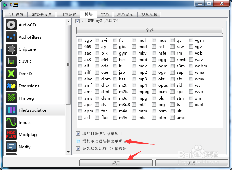Check the umx file type box
Screen dimensions: 232x170
172,118
